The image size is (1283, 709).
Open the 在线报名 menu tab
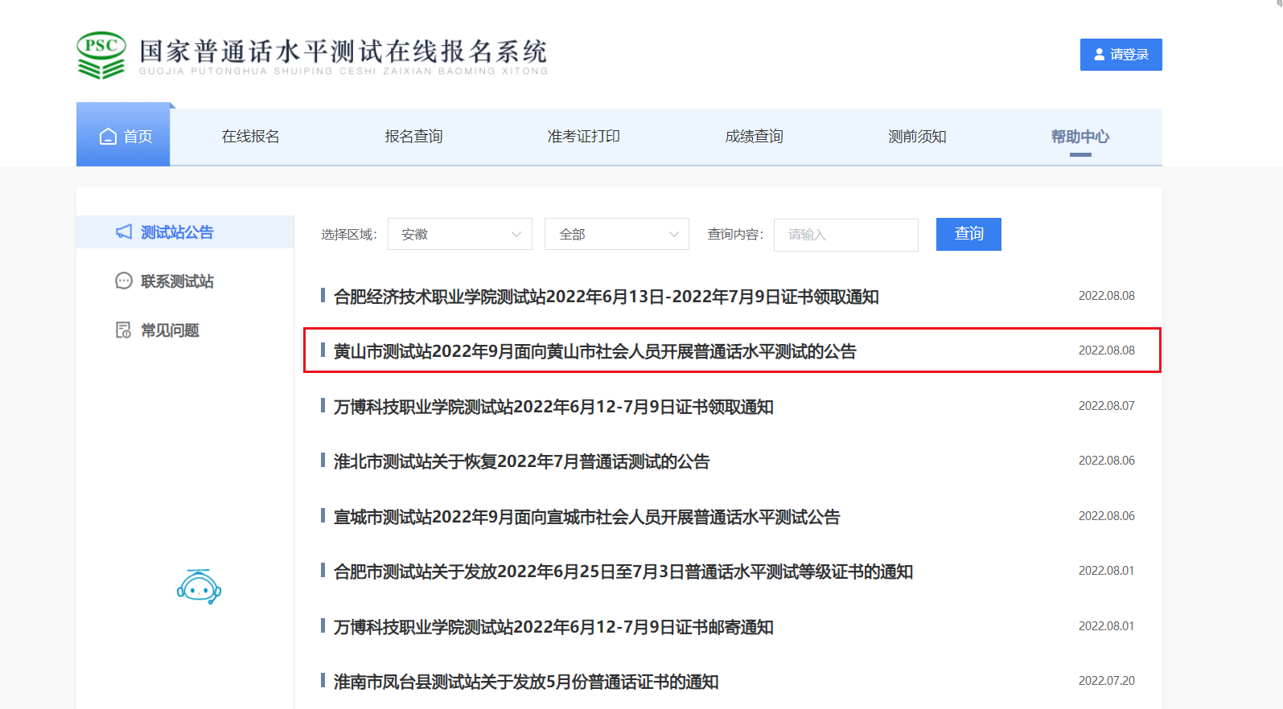pos(250,137)
